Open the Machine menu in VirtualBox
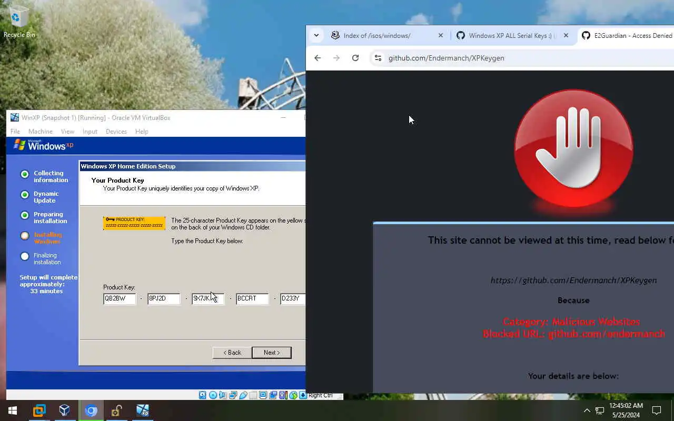The height and width of the screenshot is (421, 674). (x=41, y=132)
